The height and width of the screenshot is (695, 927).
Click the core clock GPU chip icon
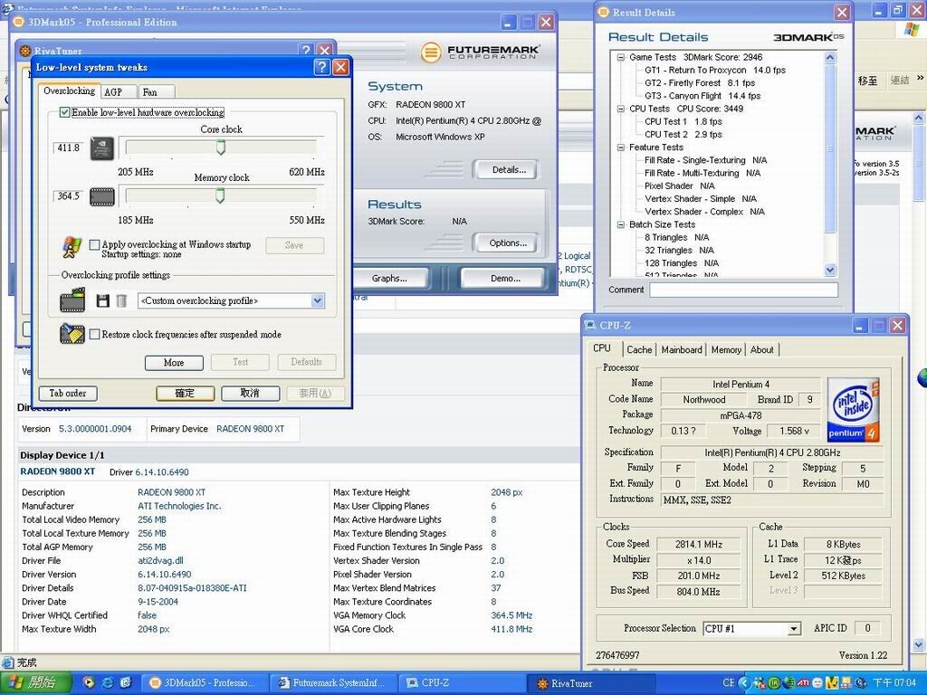102,148
